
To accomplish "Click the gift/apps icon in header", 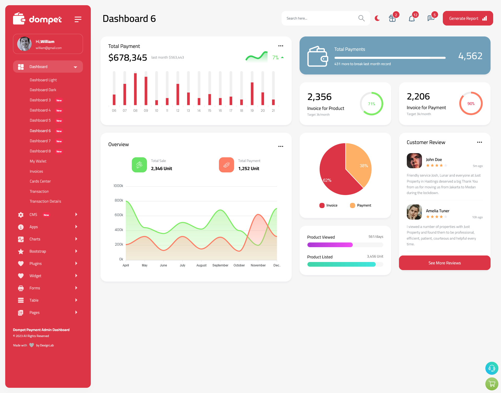I will click(x=392, y=18).
